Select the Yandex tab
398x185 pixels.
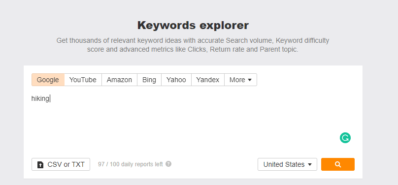pyautogui.click(x=208, y=80)
